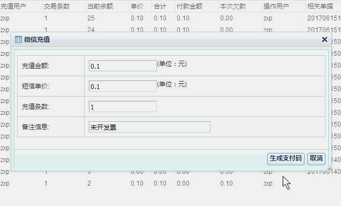
Task: Sort by 操作用户 column header
Action: 276,6
